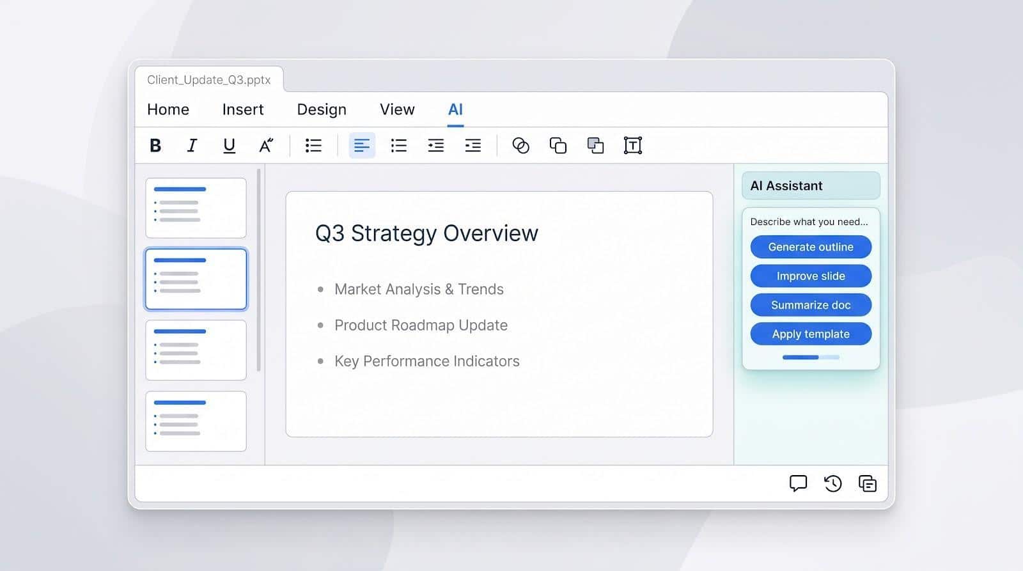
Task: Click the bullet list icon after font style
Action: [x=313, y=146]
